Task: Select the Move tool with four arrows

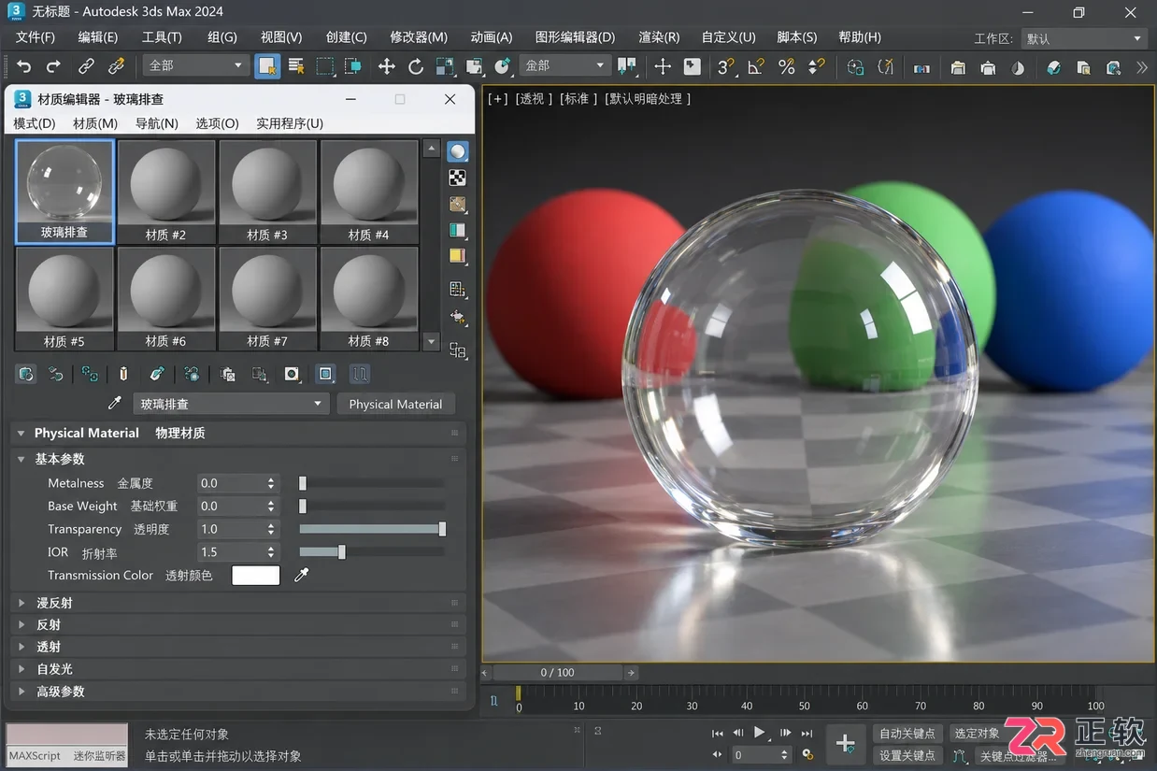Action: point(386,66)
